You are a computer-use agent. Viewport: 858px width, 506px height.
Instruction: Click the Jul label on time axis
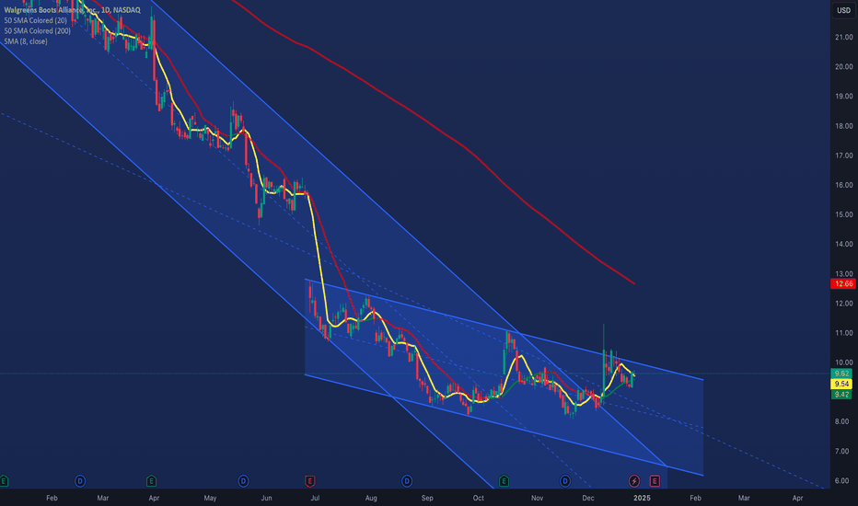pyautogui.click(x=315, y=498)
